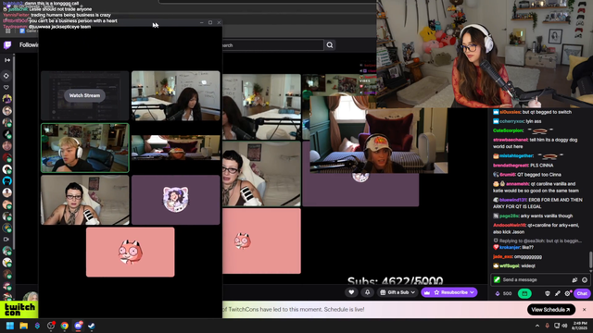The height and width of the screenshot is (333, 593).
Task: Show hidden system tray icons chevron
Action: (537, 326)
